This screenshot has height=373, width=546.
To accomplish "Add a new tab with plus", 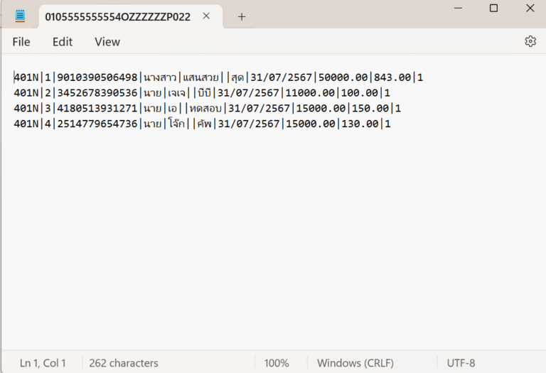I will [x=242, y=16].
